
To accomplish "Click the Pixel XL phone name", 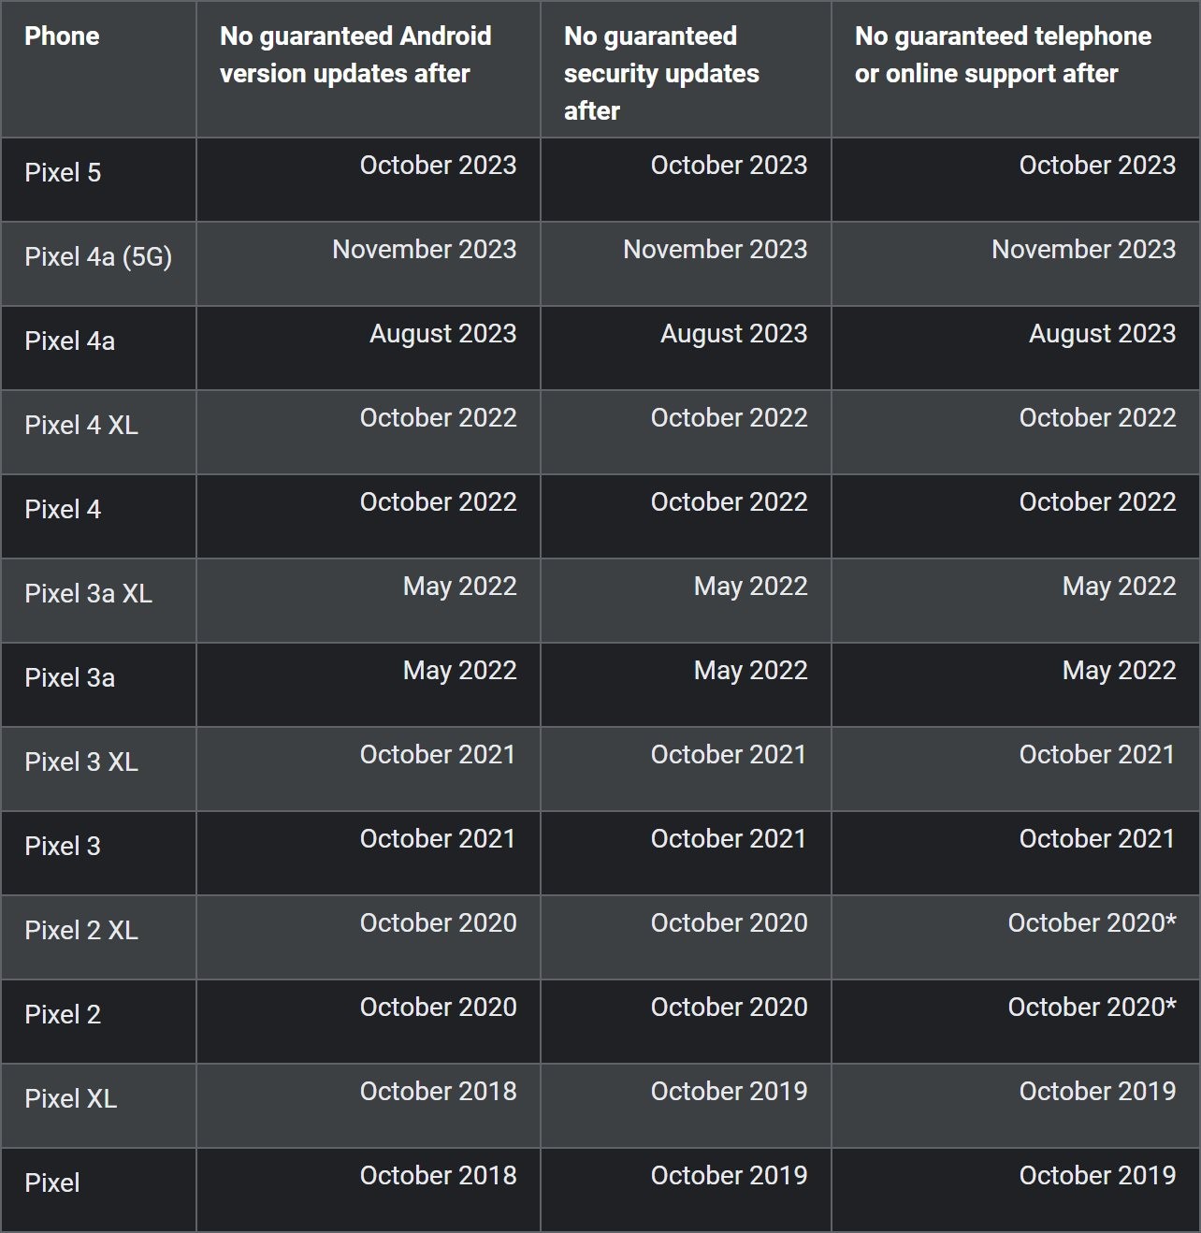I will [x=71, y=1099].
